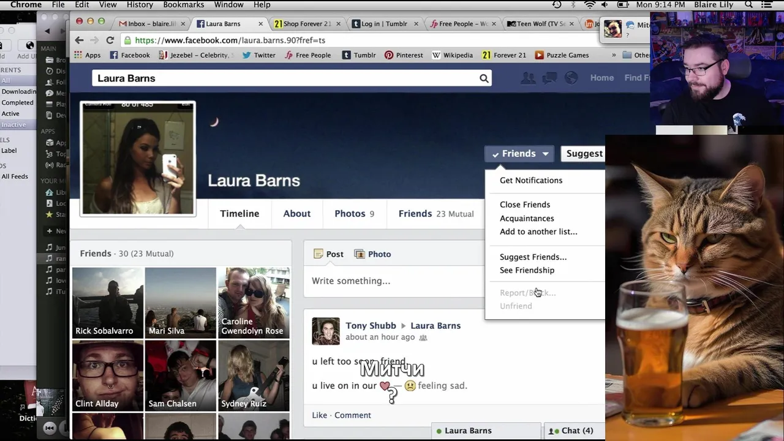
Task: Click the Spotlight search icon in the menu bar
Action: pos(748,5)
